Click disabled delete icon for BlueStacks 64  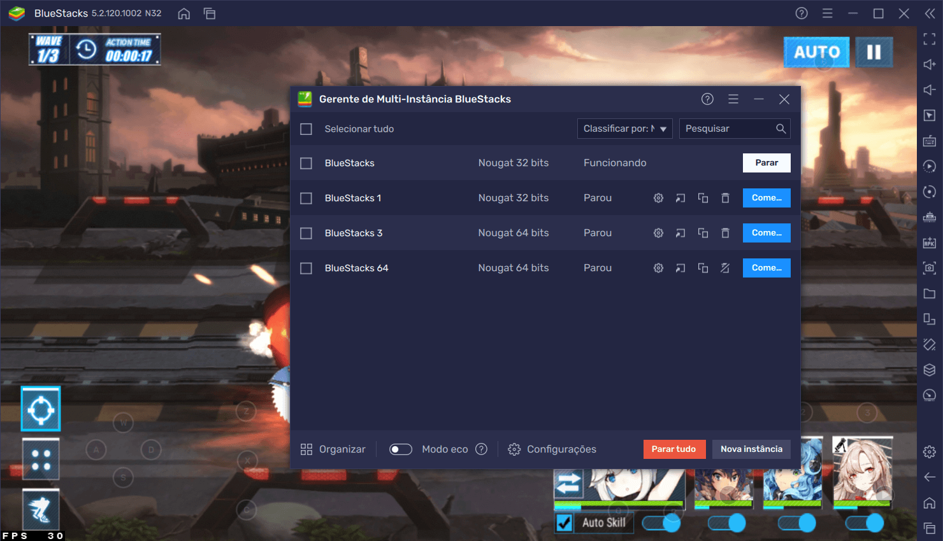[x=725, y=268]
